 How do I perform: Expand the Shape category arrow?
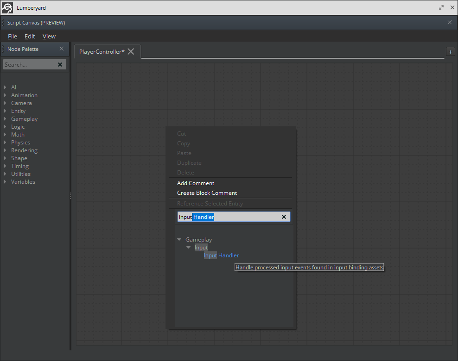[5, 158]
